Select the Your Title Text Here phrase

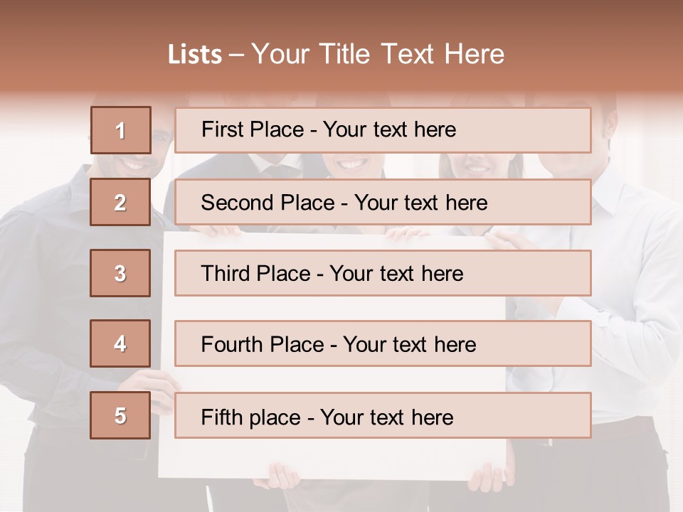click(378, 55)
